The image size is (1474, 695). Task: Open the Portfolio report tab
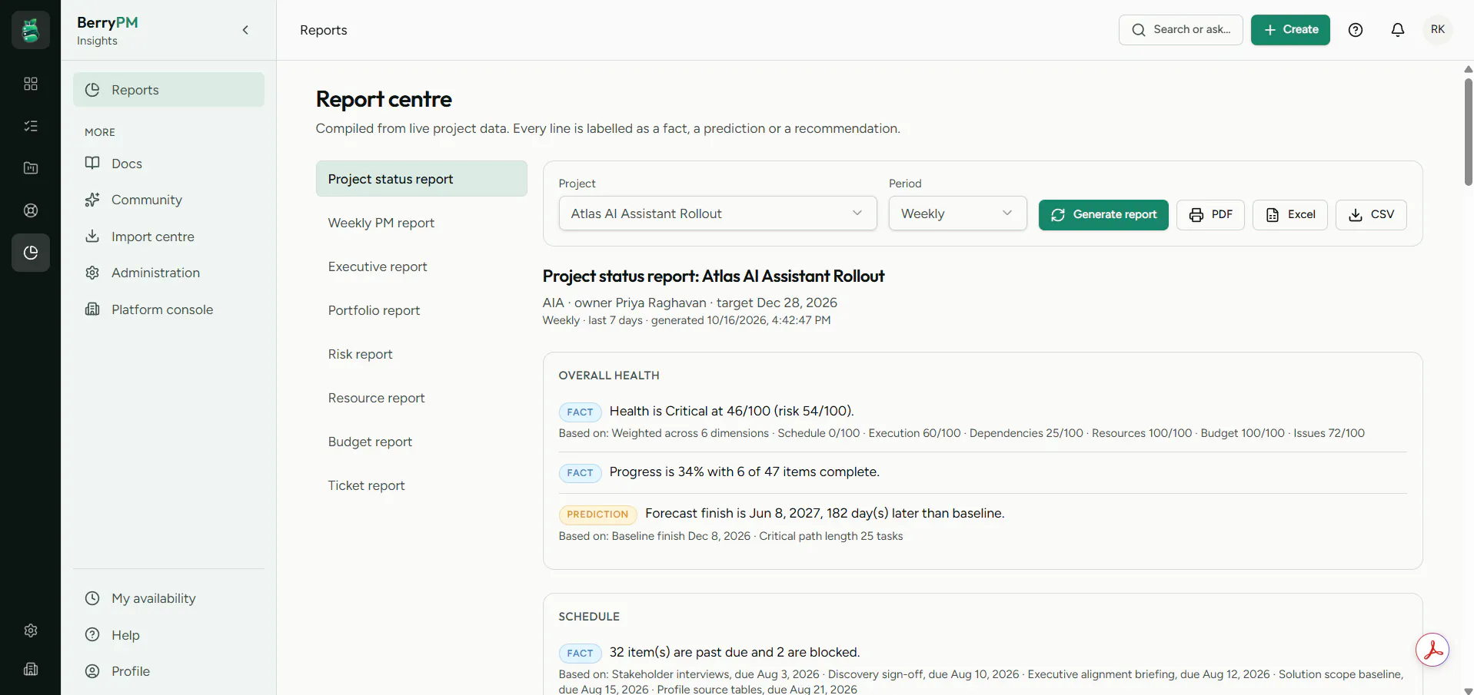421,310
